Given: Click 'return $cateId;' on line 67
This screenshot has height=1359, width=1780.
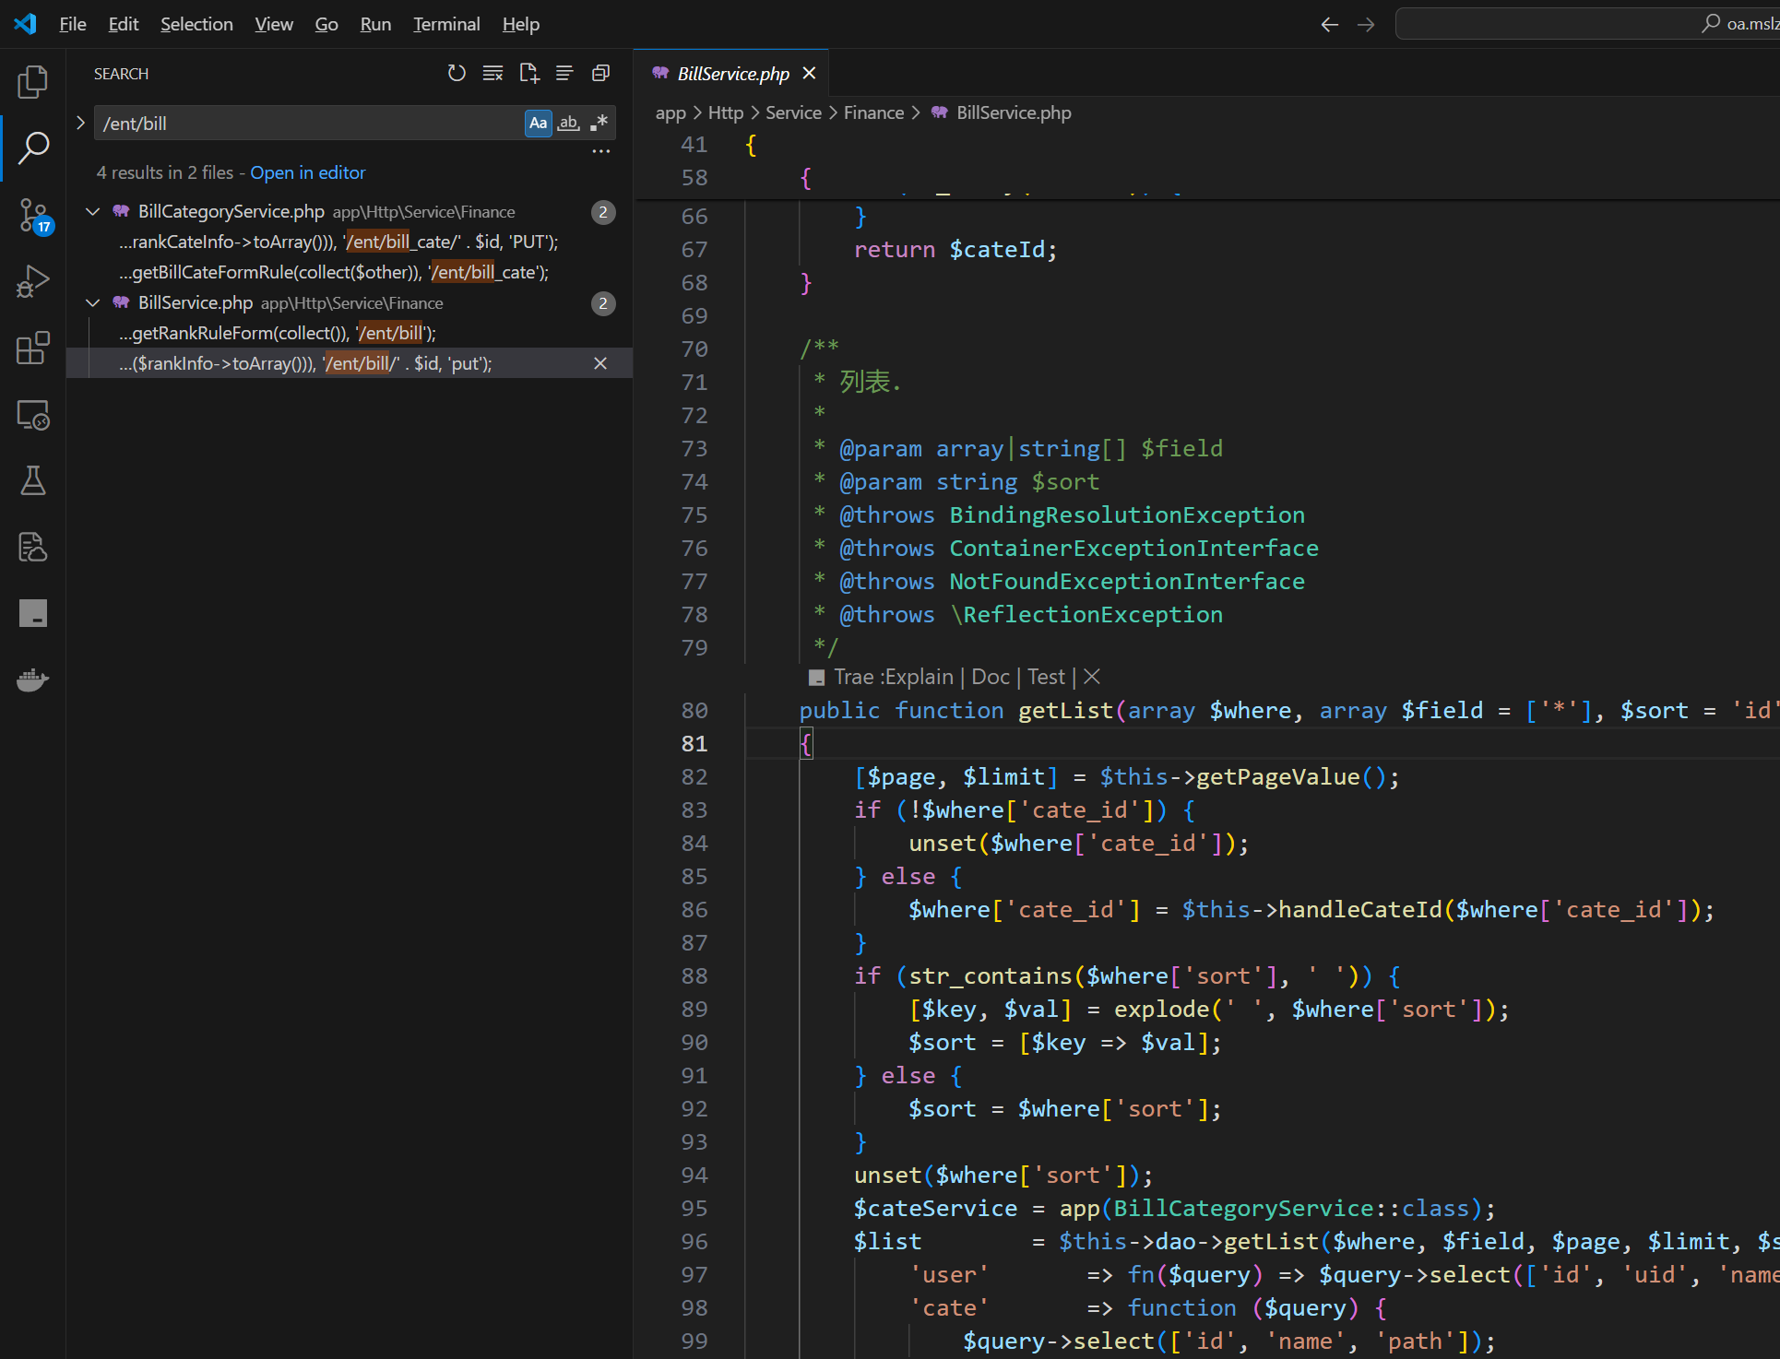Looking at the screenshot, I should (x=955, y=249).
